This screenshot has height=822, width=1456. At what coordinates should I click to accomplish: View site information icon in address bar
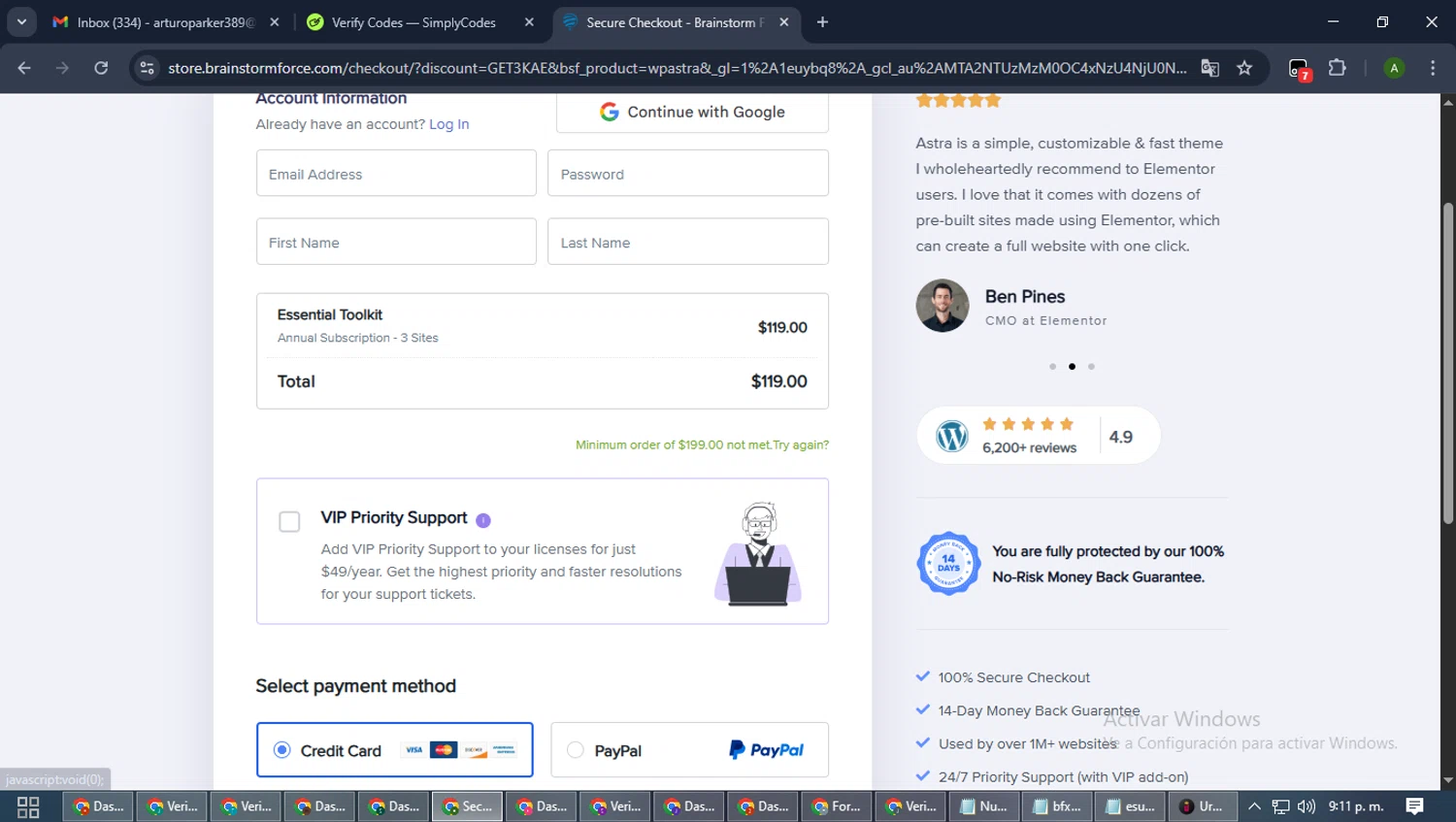147,68
